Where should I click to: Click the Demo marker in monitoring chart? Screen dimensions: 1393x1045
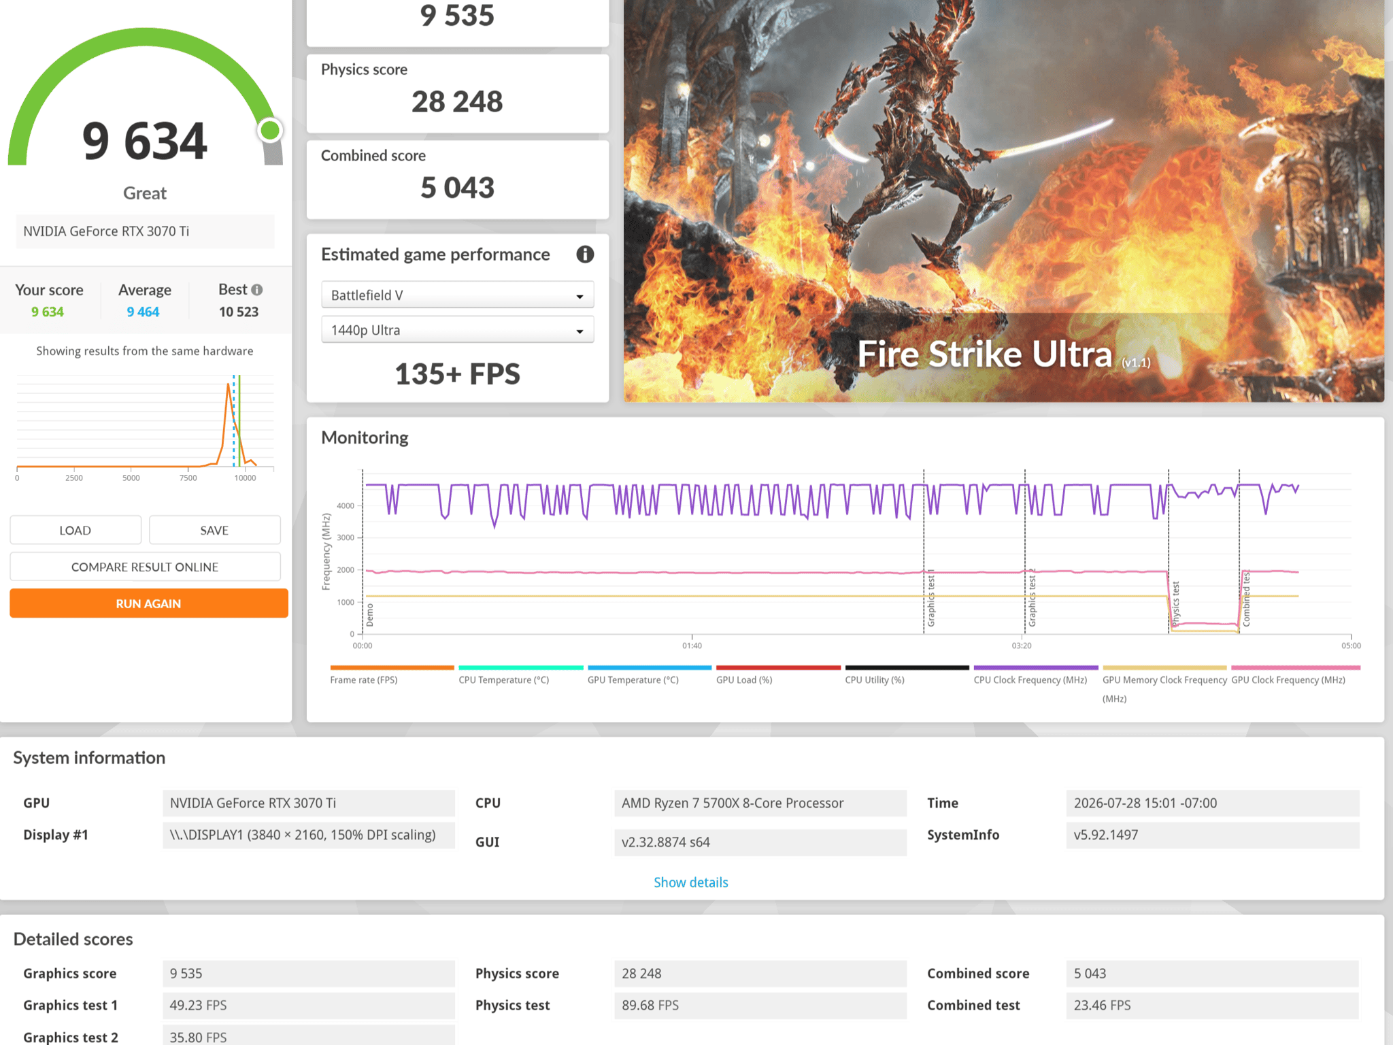pos(370,615)
